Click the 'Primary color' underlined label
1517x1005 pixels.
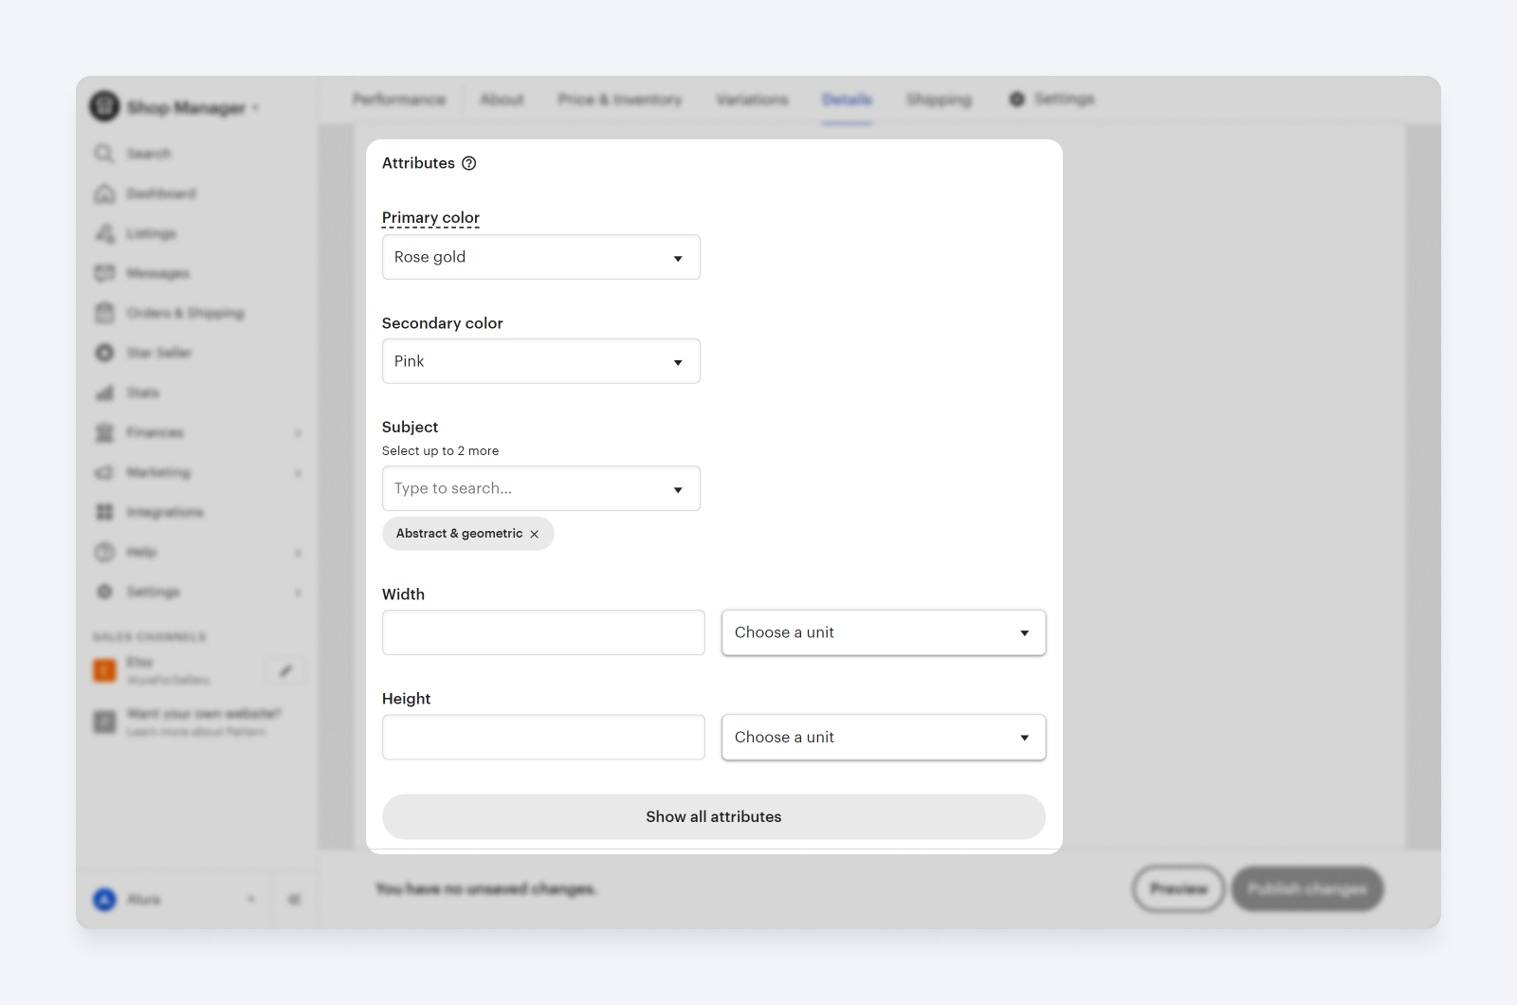click(x=430, y=218)
